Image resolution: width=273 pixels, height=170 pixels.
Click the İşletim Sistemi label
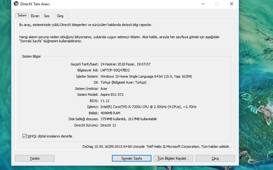(87, 76)
